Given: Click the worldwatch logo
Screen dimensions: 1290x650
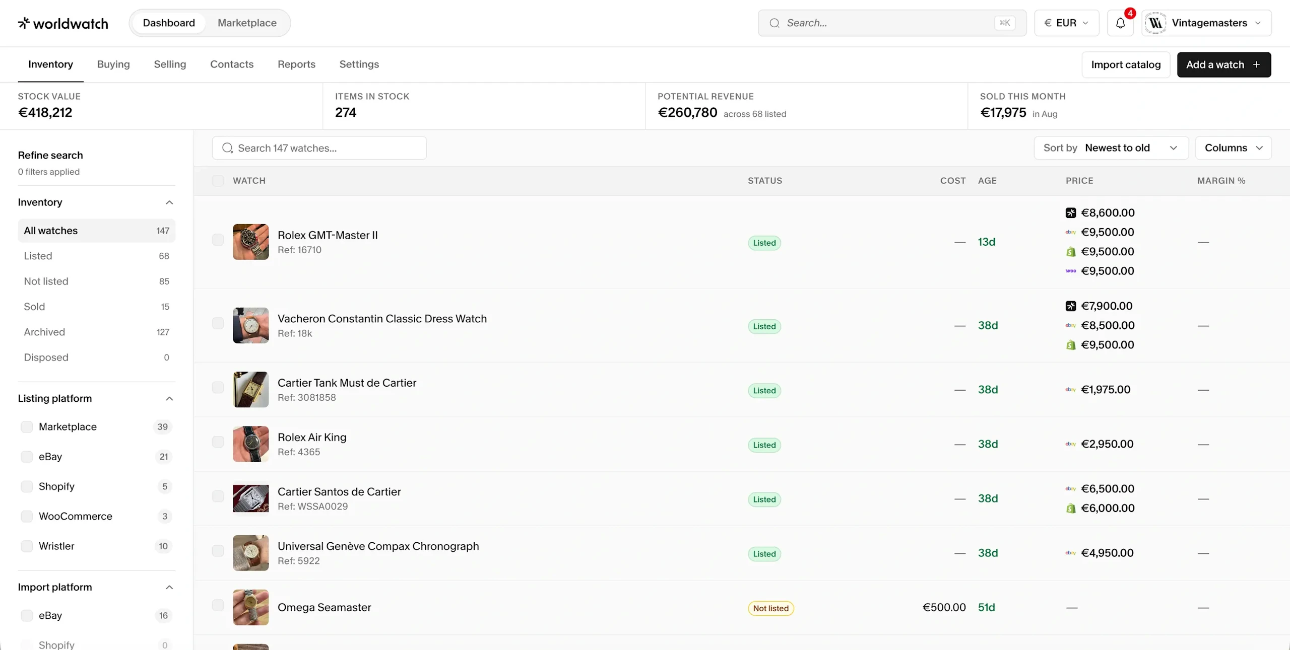Looking at the screenshot, I should pyautogui.click(x=63, y=23).
